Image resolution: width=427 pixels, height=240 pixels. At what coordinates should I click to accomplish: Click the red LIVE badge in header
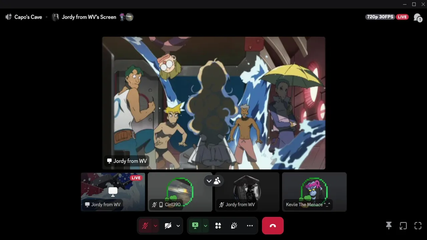click(x=402, y=17)
